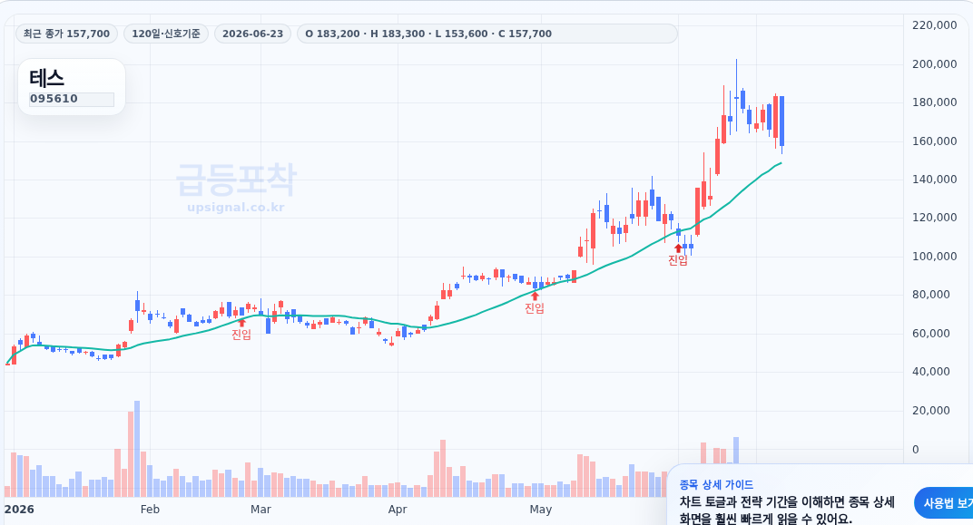Click the 20,000 price axis label
The width and height of the screenshot is (973, 525).
[931, 411]
